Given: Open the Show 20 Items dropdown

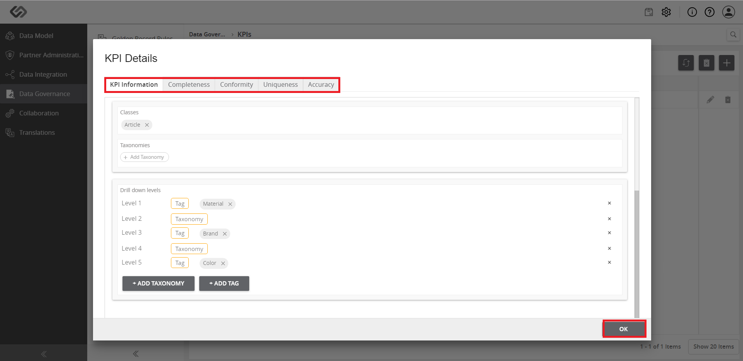Looking at the screenshot, I should pos(714,347).
